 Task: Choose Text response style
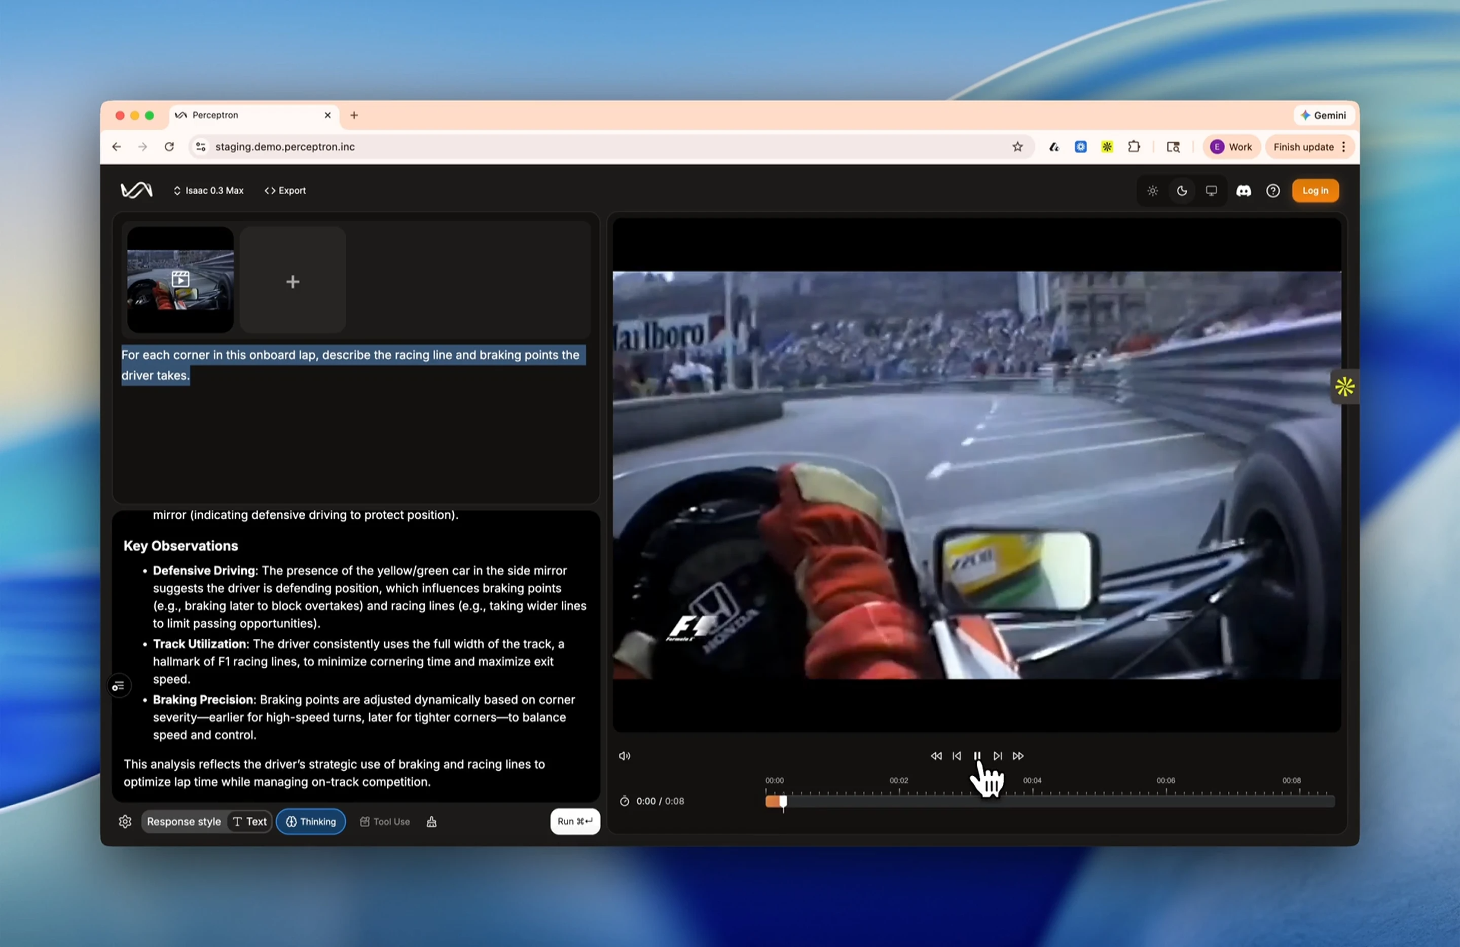[x=250, y=821]
